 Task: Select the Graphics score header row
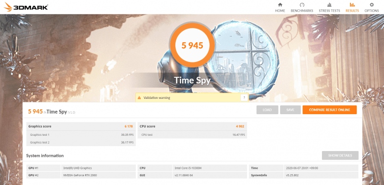coord(81,126)
